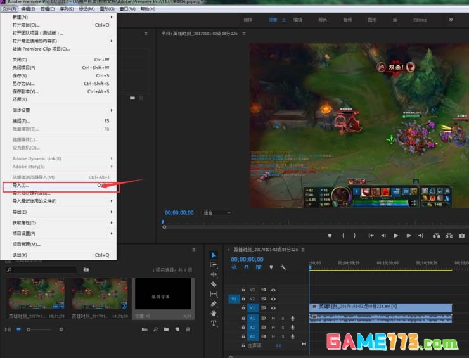Image resolution: width=469 pixels, height=358 pixels.
Task: Choose 保存(S) from File menu
Action: click(x=58, y=75)
